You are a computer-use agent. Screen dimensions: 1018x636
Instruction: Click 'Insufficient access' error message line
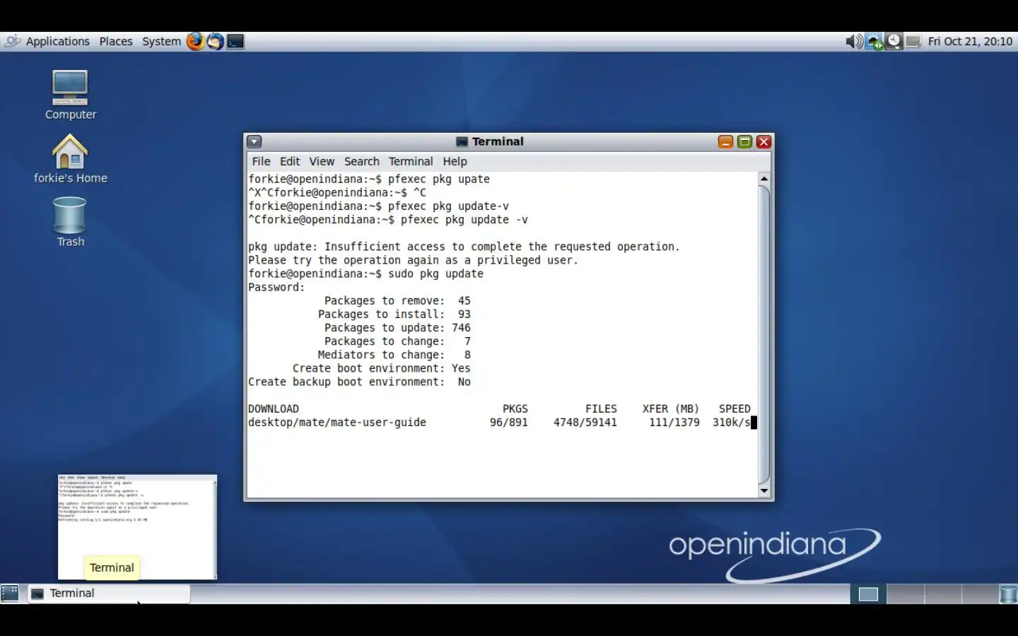point(464,247)
